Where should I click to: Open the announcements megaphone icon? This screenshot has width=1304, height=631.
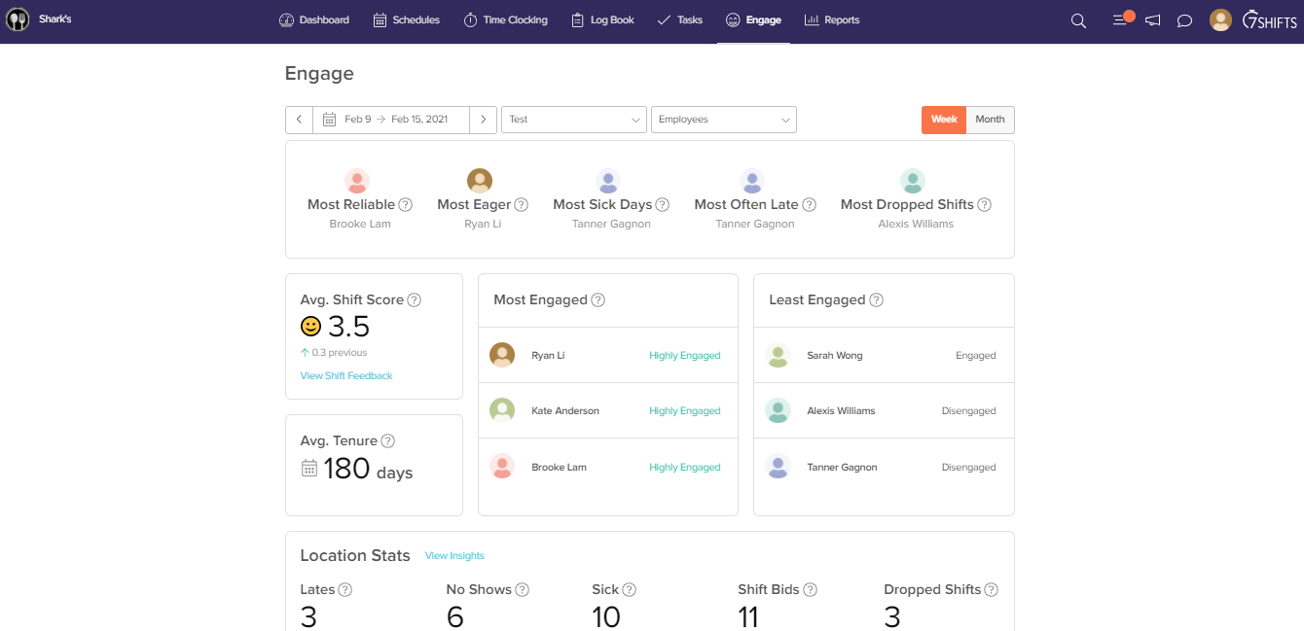(1152, 20)
